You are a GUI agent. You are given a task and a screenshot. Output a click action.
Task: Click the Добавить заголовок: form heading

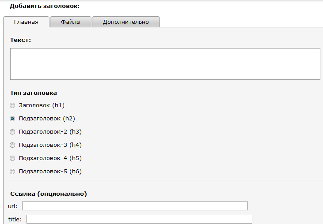[x=45, y=6]
